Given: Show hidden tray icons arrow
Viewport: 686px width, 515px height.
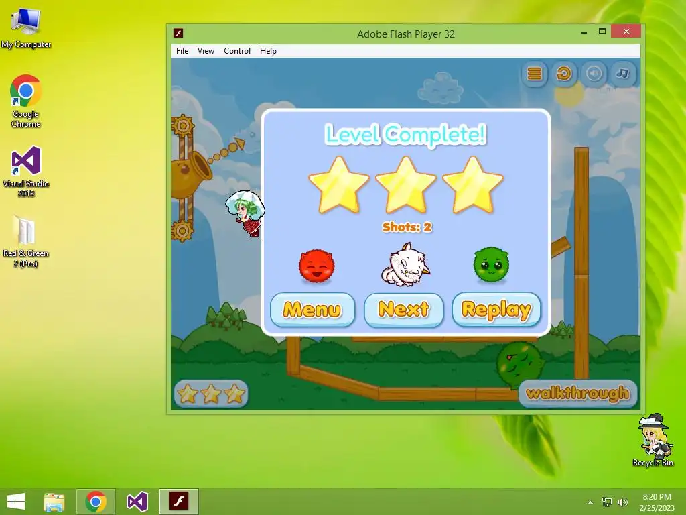Looking at the screenshot, I should 590,502.
